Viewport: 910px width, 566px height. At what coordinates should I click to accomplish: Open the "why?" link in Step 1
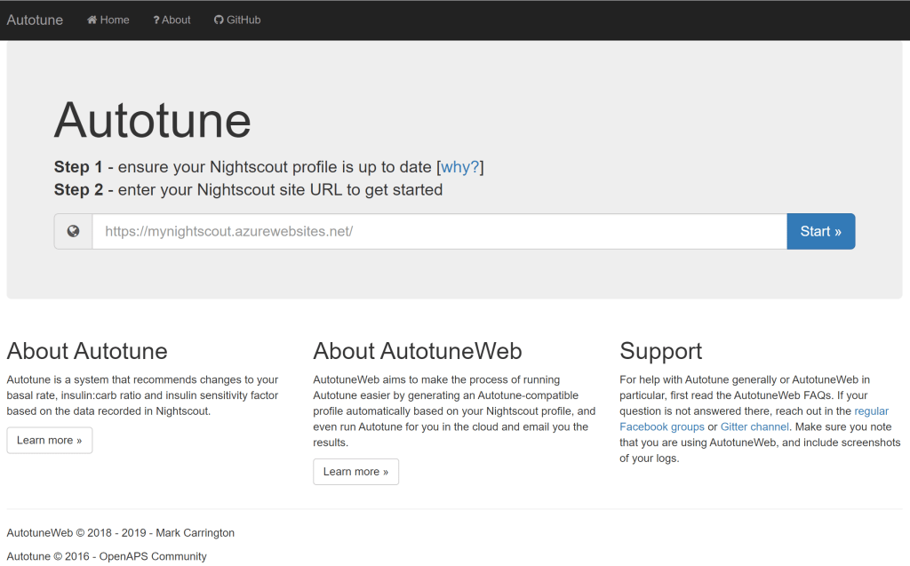pos(460,167)
